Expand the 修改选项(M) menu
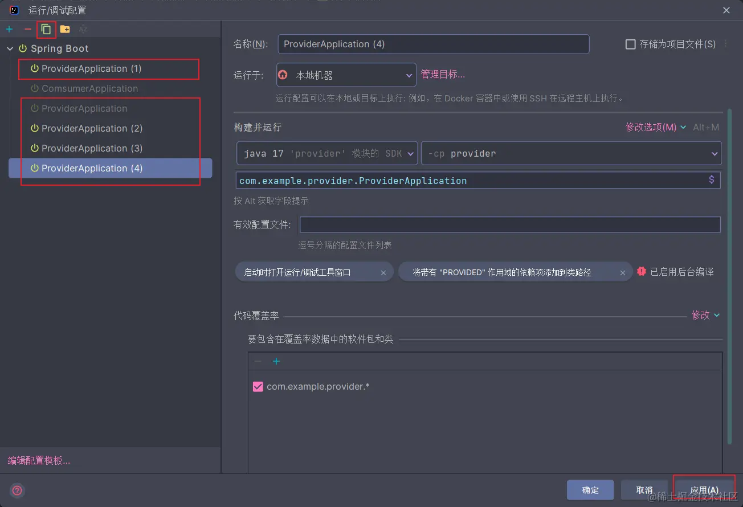Viewport: 743px width, 507px height. point(656,127)
